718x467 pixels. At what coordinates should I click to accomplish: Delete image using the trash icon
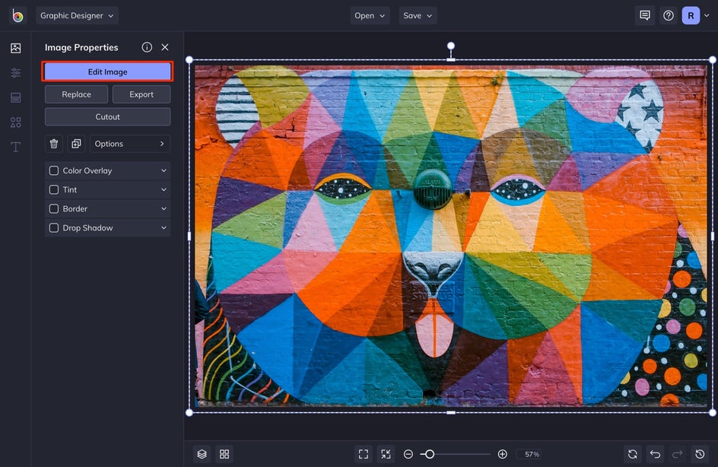pos(54,144)
